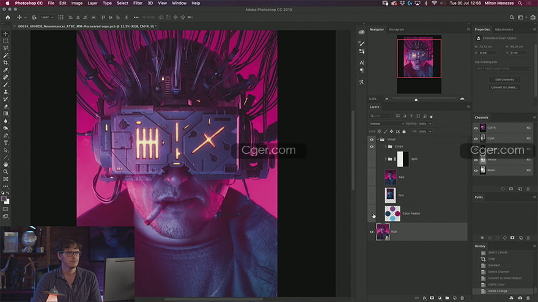The width and height of the screenshot is (538, 302).
Task: Filter layers by type layers icon
Action: tap(411, 116)
